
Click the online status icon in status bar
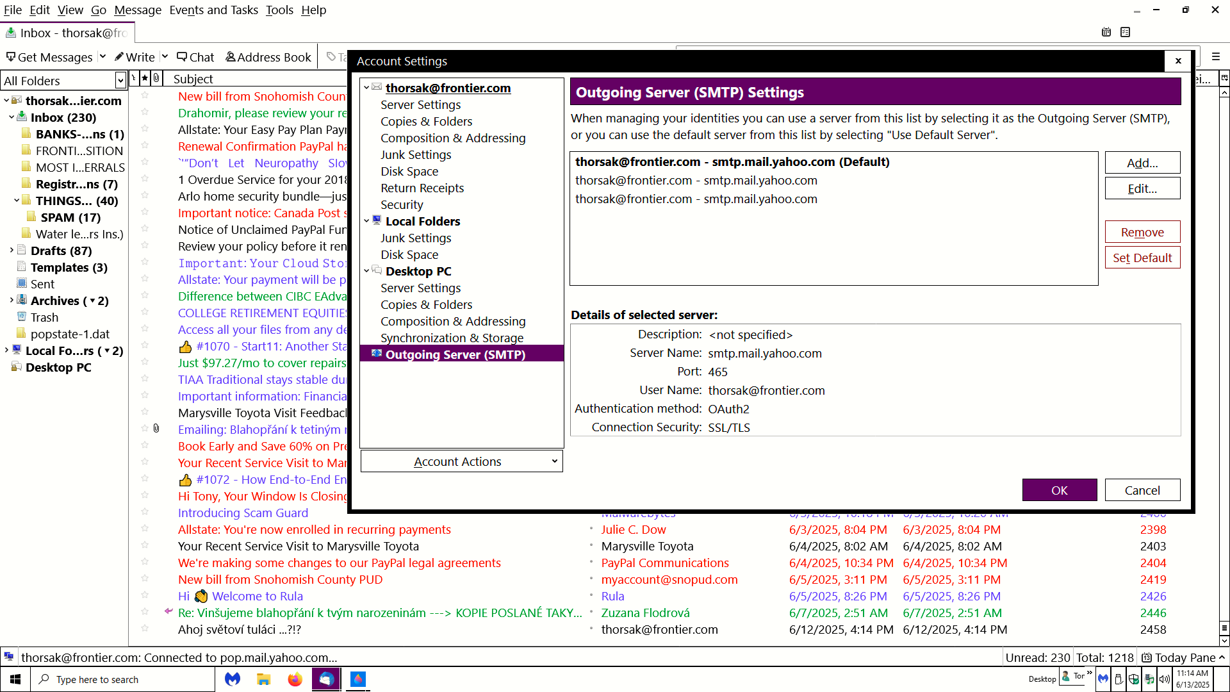pos(9,657)
